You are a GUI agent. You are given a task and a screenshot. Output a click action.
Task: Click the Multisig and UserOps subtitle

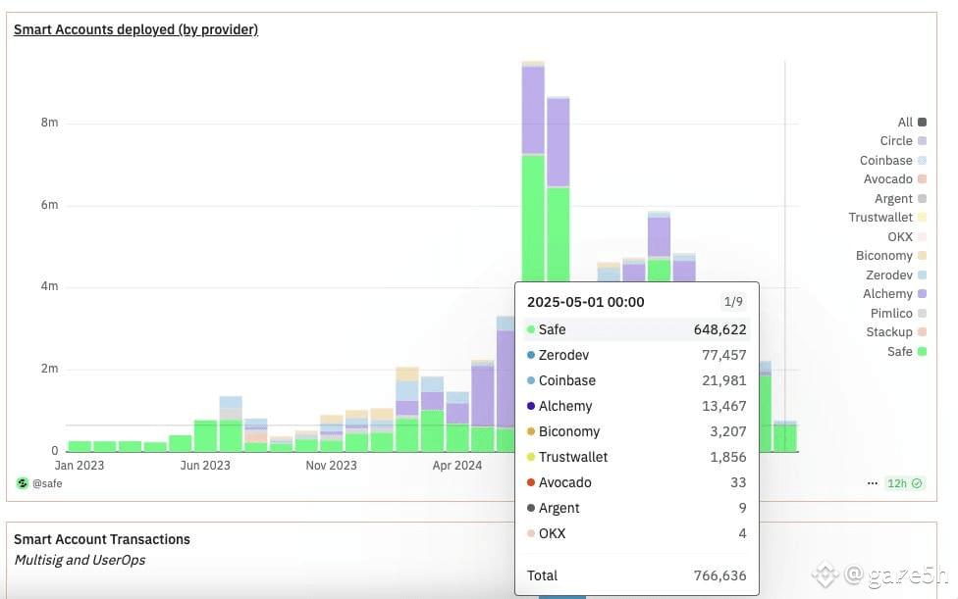tap(80, 560)
